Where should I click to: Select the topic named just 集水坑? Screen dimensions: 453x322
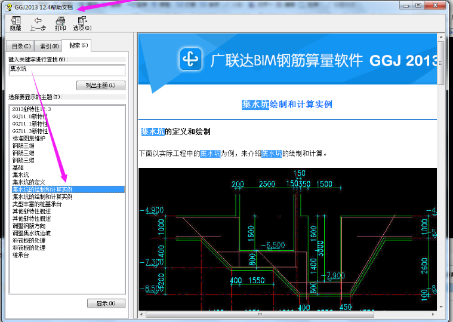20,174
